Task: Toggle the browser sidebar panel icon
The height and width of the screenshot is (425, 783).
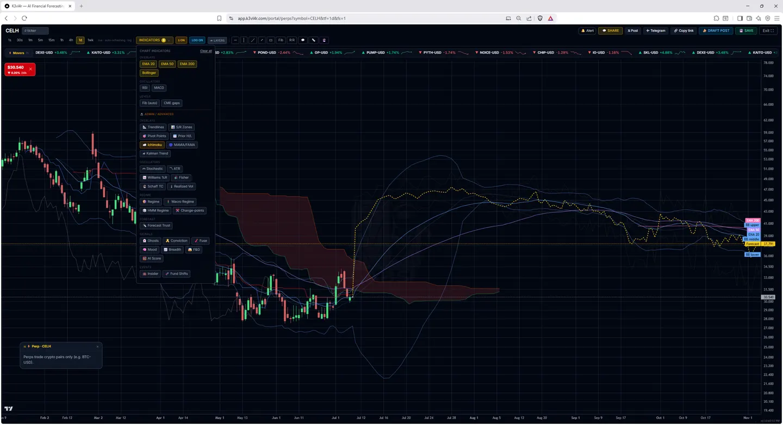Action: pyautogui.click(x=740, y=18)
